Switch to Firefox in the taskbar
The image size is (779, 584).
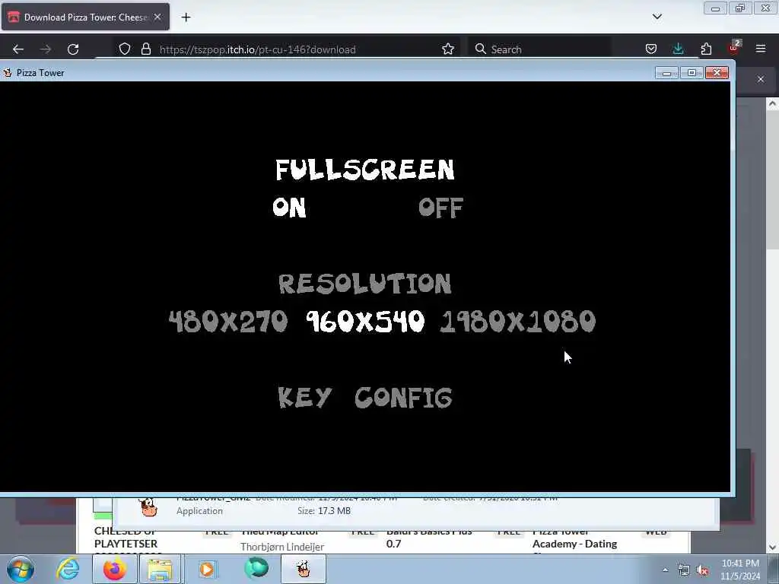click(115, 569)
